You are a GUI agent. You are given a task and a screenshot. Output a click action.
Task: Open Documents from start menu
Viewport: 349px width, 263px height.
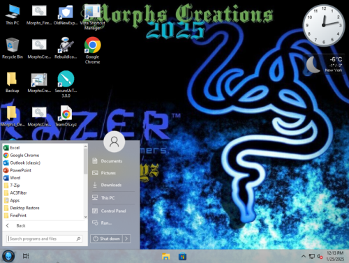click(x=112, y=161)
